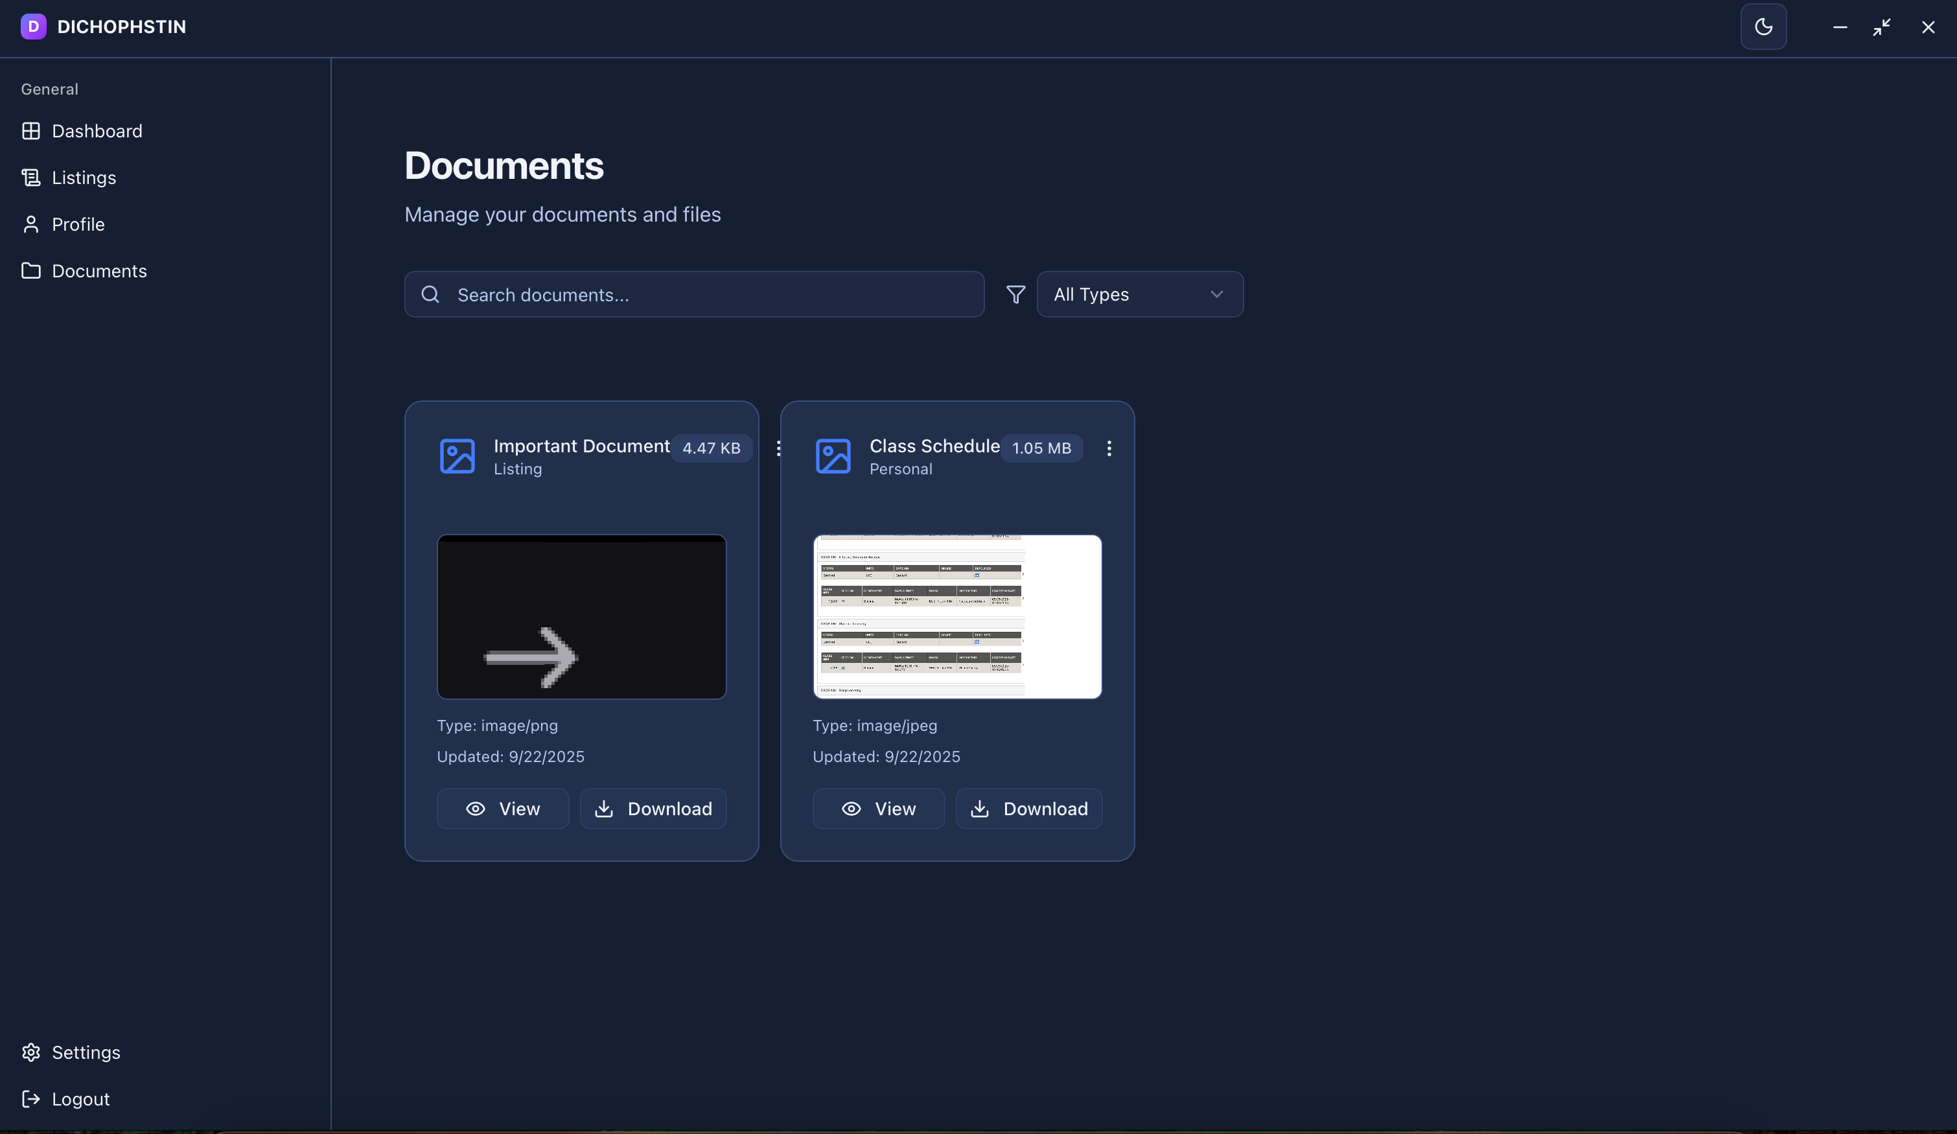This screenshot has height=1134, width=1957.
Task: Click the Class Schedule image file icon
Action: (833, 456)
